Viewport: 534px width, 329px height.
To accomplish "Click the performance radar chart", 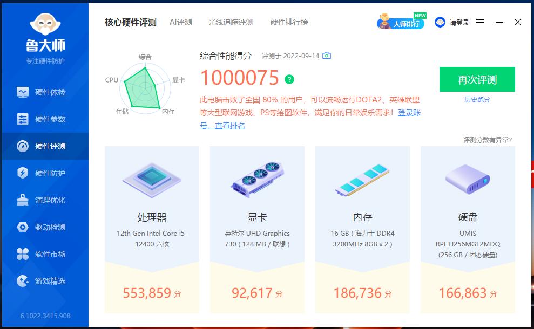I will click(x=145, y=88).
